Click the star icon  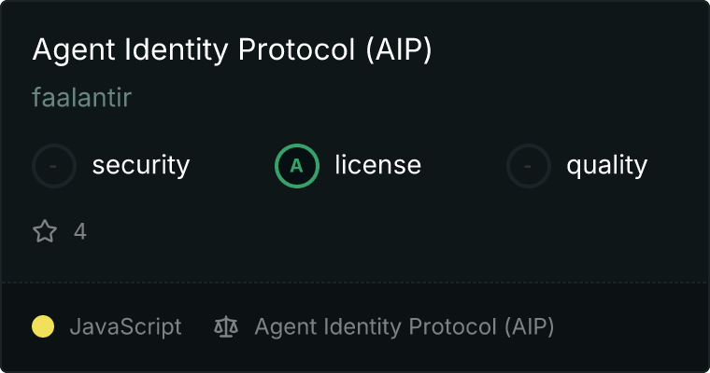(45, 231)
